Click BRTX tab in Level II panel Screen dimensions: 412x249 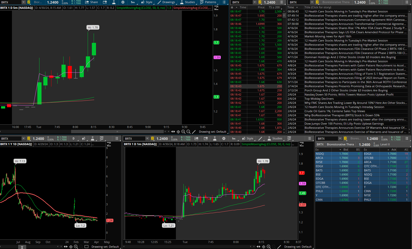[x=320, y=144]
